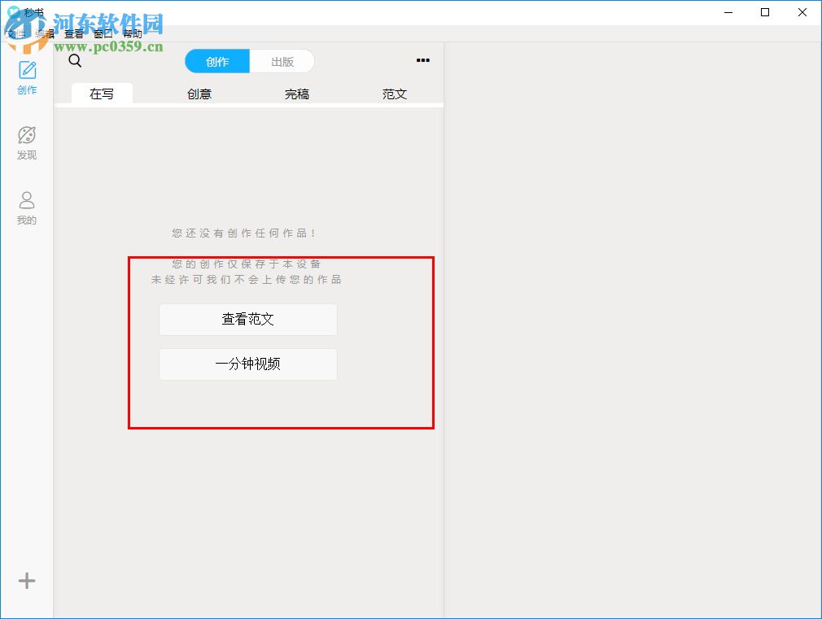This screenshot has height=619, width=822.
Task: Open more options via the ellipsis icon
Action: pos(422,59)
